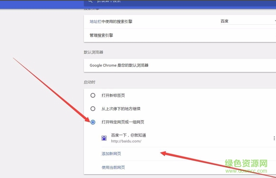Screen dimensions: 276x178
Task: Click the arrow at the right of the search engine dropdown
Action: pos(274,21)
